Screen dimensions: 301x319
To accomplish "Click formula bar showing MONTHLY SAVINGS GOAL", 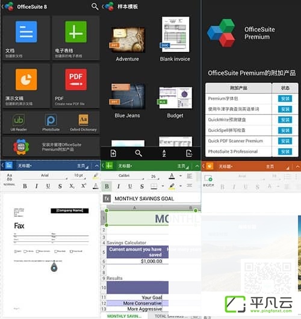I will [157, 199].
